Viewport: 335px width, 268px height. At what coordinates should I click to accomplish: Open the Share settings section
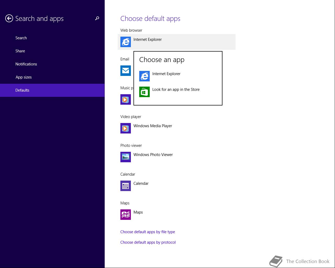(x=20, y=51)
